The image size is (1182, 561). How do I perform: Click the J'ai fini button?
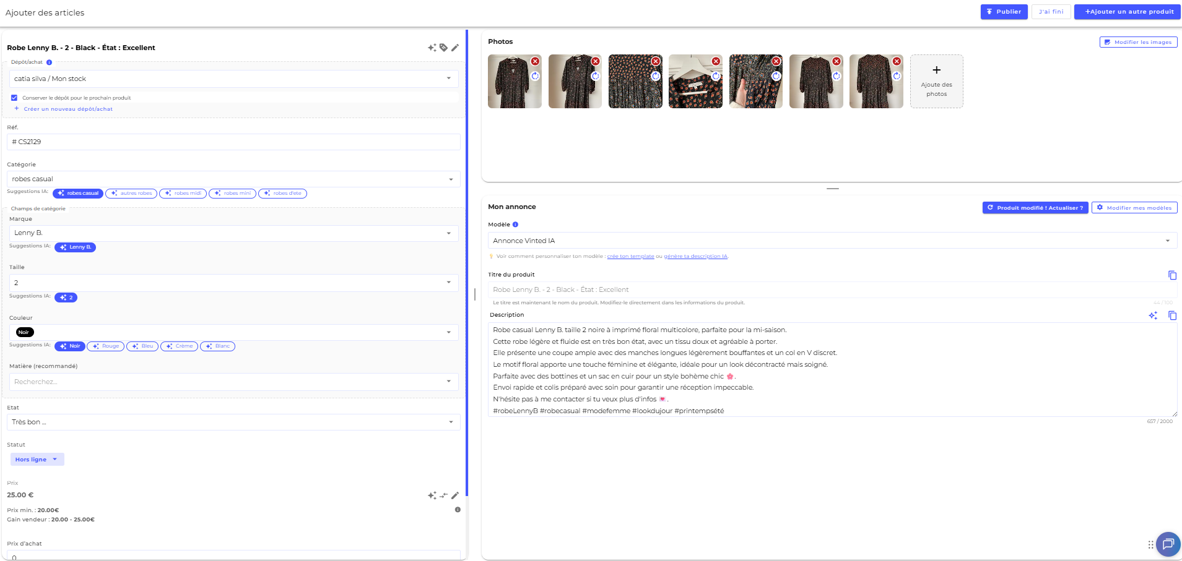1051,12
